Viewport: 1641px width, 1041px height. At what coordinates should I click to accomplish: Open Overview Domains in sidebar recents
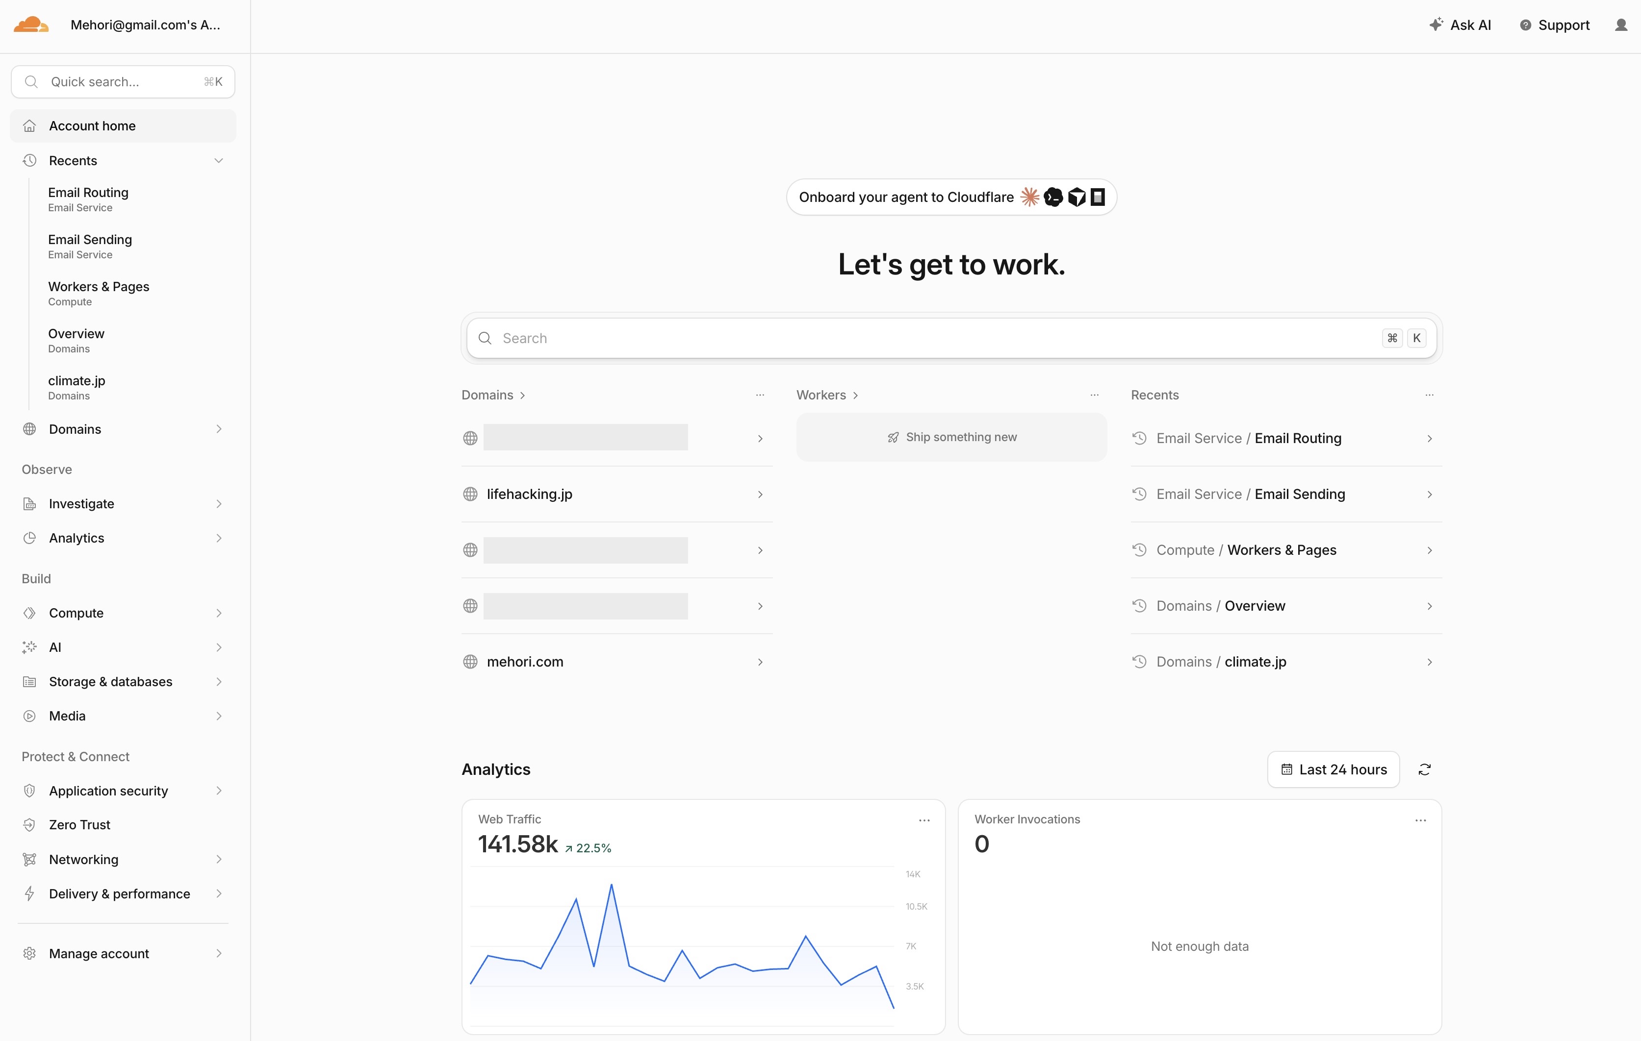(77, 341)
